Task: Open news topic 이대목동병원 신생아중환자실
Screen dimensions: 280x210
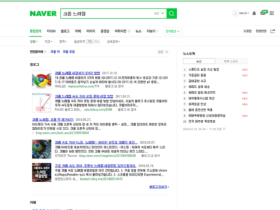Action: [207, 116]
